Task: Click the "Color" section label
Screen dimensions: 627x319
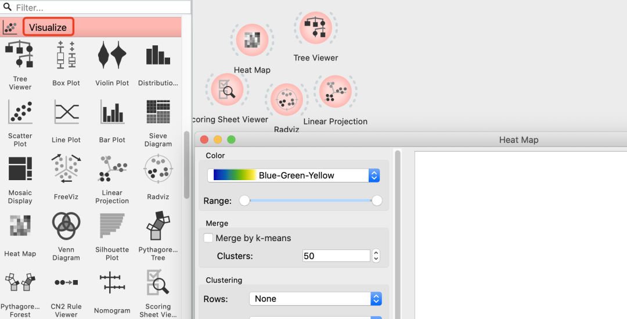Action: click(x=215, y=155)
